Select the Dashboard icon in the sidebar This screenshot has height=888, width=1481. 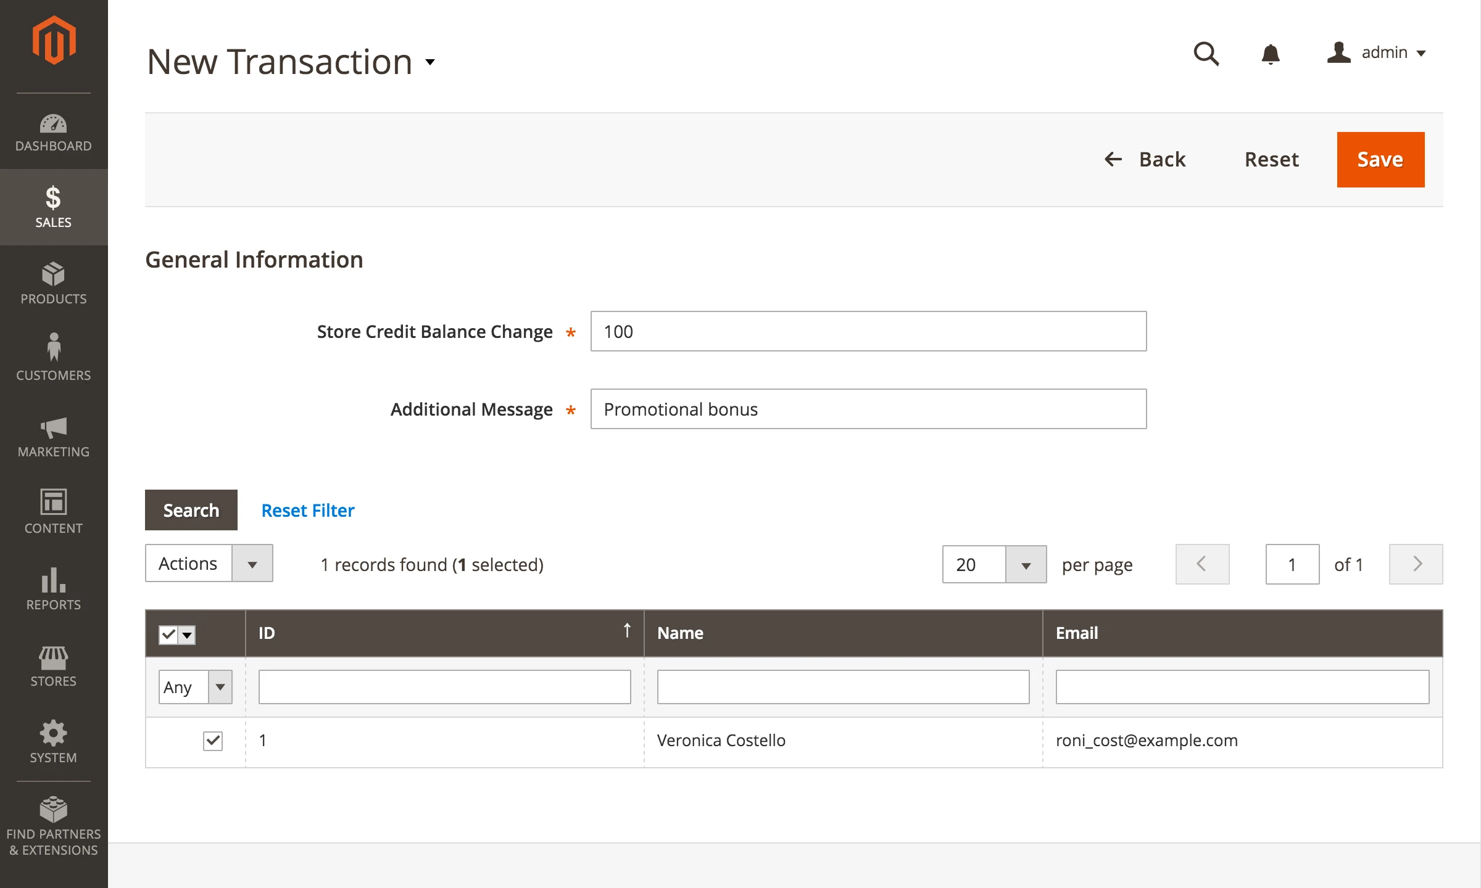[53, 122]
